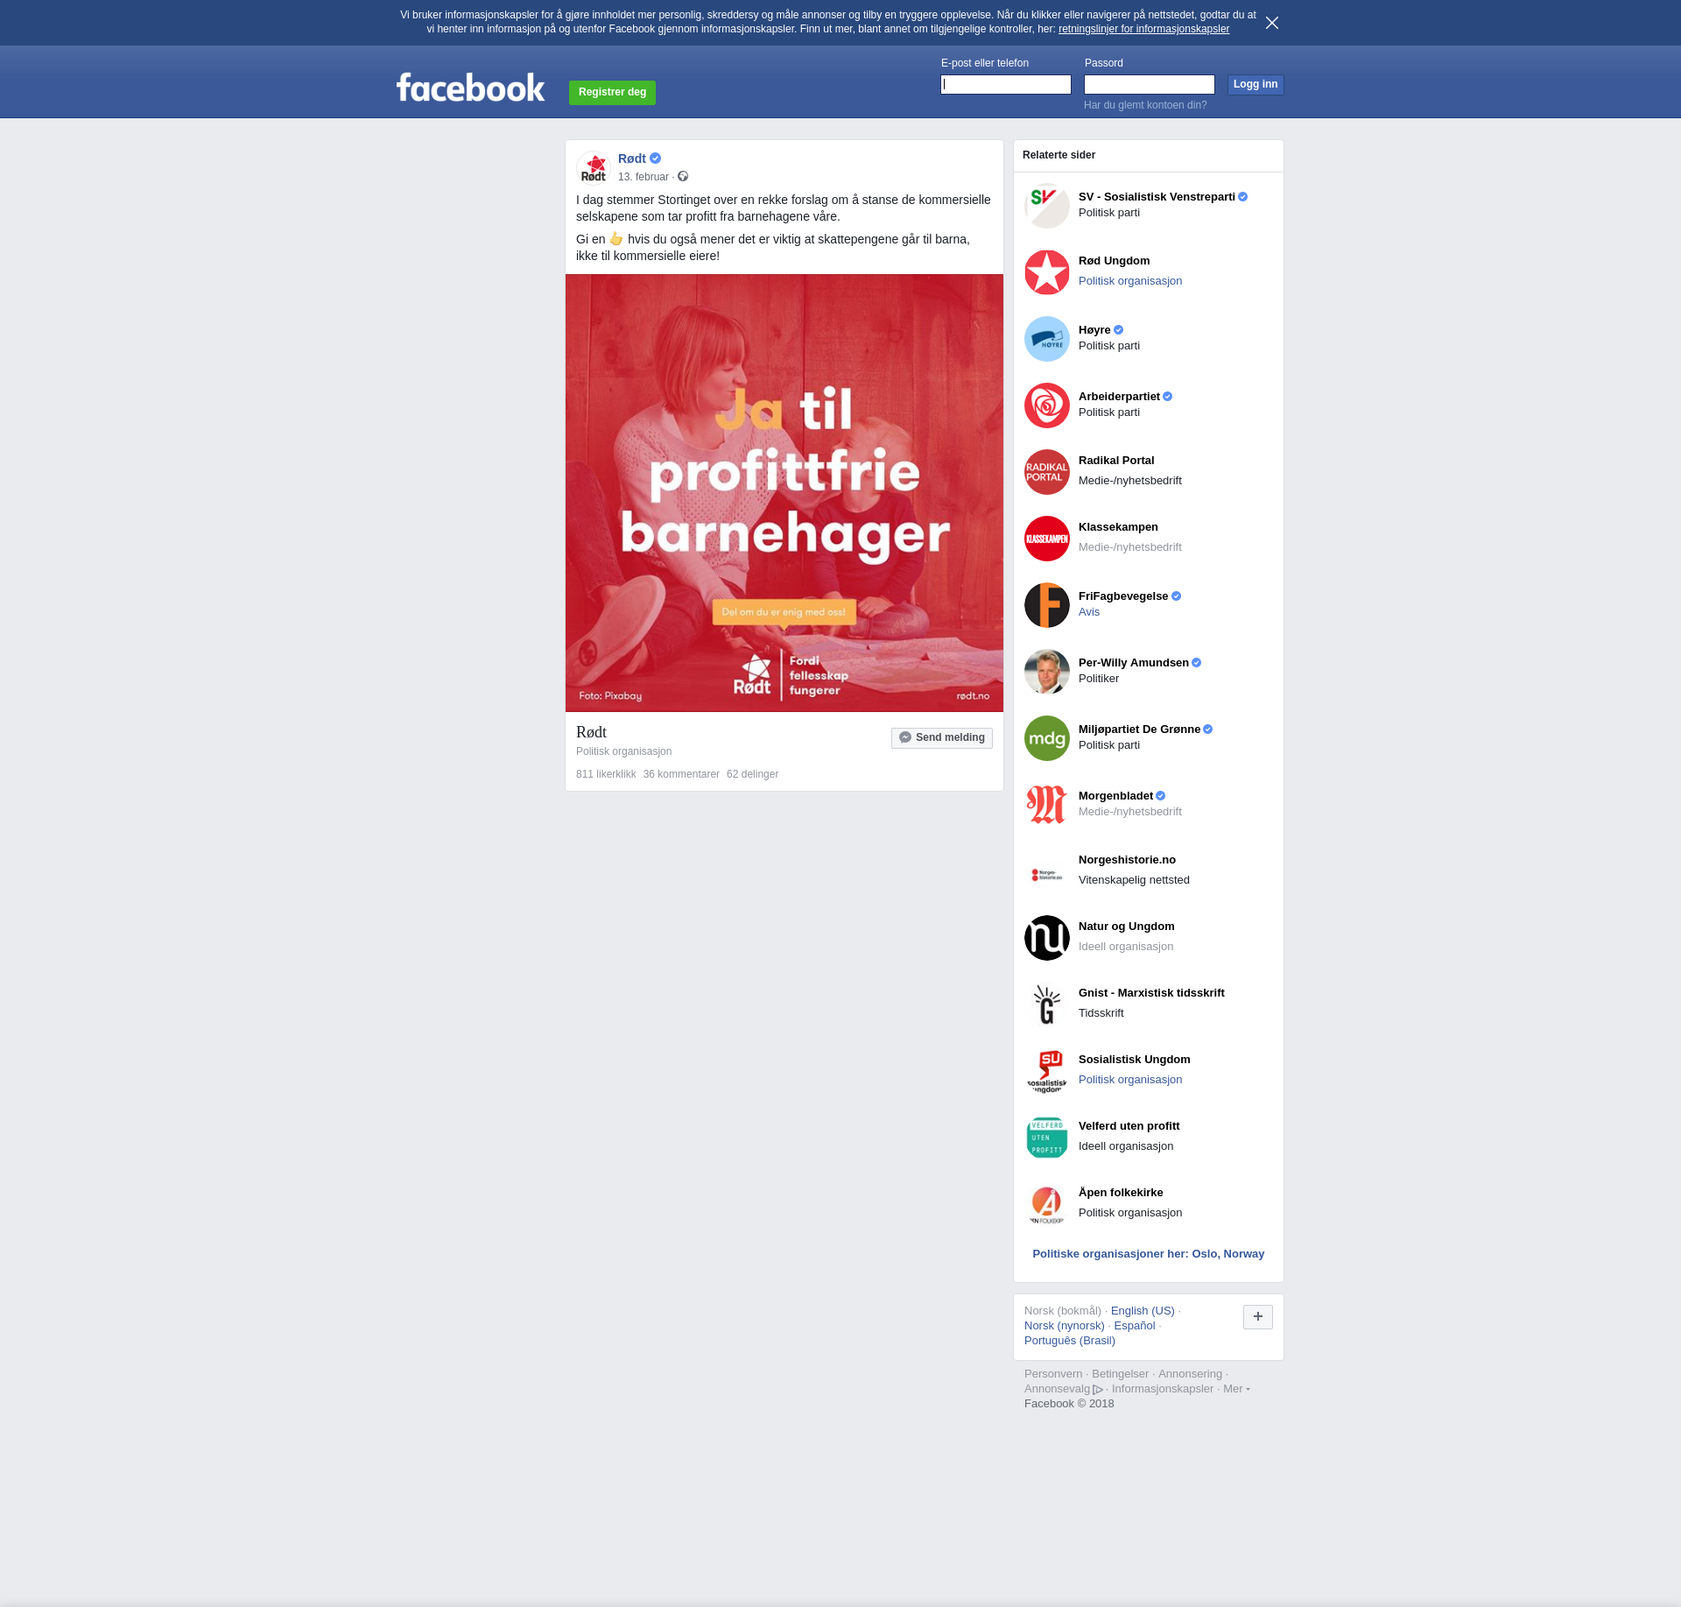Focus the E-post eller telefon field
The height and width of the screenshot is (1607, 1681).
tap(1006, 84)
